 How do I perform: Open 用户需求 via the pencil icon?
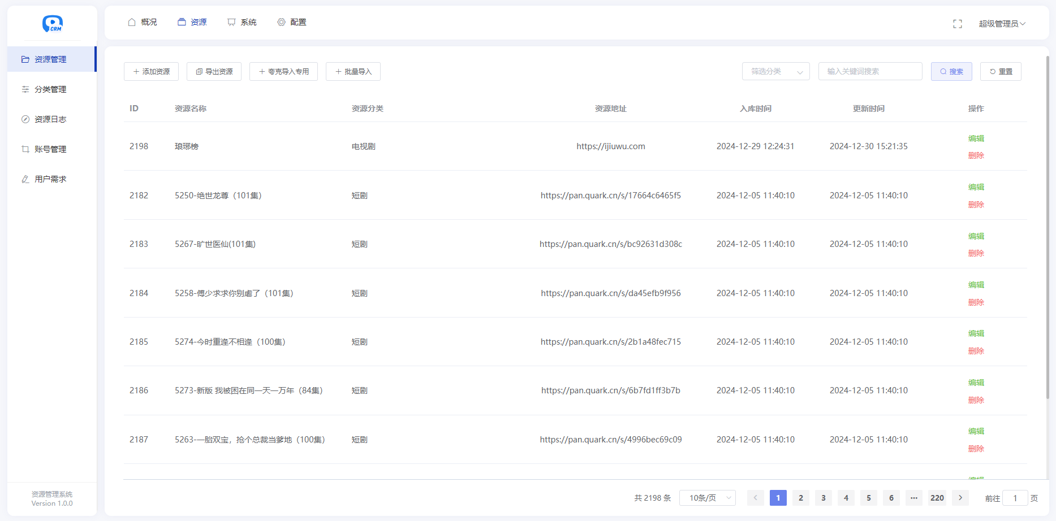(25, 179)
